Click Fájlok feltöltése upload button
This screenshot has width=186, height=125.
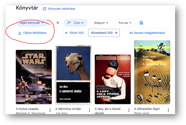coord(32,33)
